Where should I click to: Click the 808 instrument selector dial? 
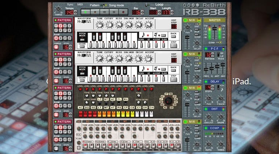tap(168, 101)
